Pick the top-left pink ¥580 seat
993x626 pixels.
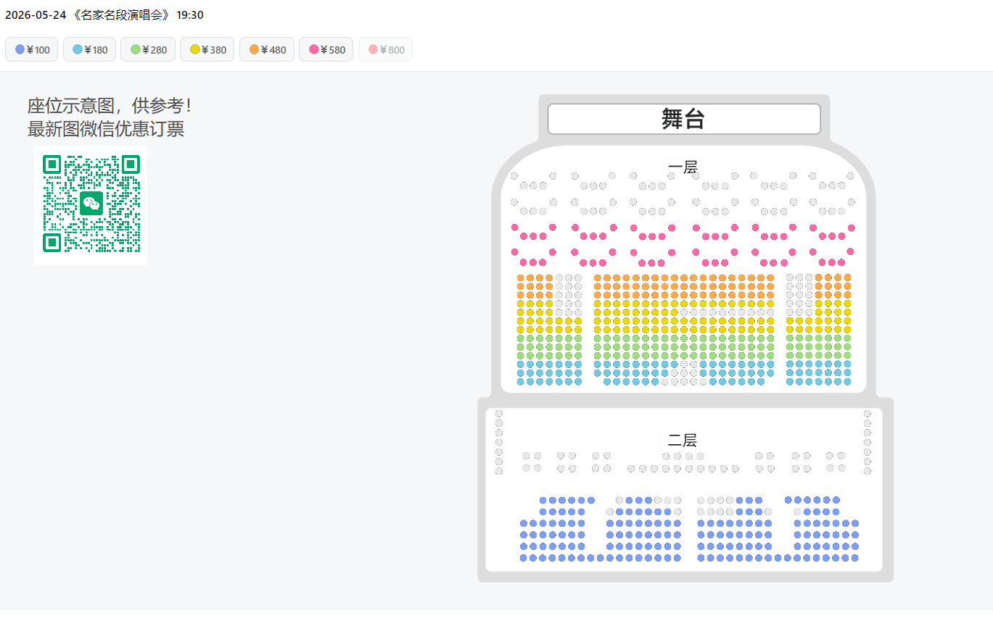point(515,228)
